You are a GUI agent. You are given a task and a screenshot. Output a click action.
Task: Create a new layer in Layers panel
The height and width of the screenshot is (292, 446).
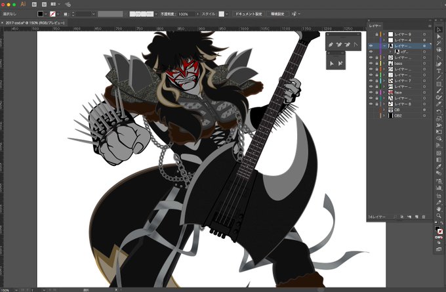point(416,217)
